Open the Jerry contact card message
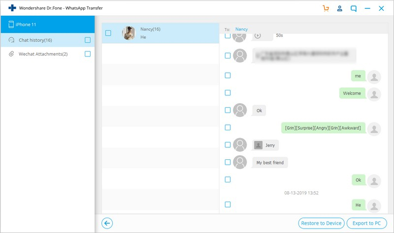The image size is (394, 233). point(265,145)
